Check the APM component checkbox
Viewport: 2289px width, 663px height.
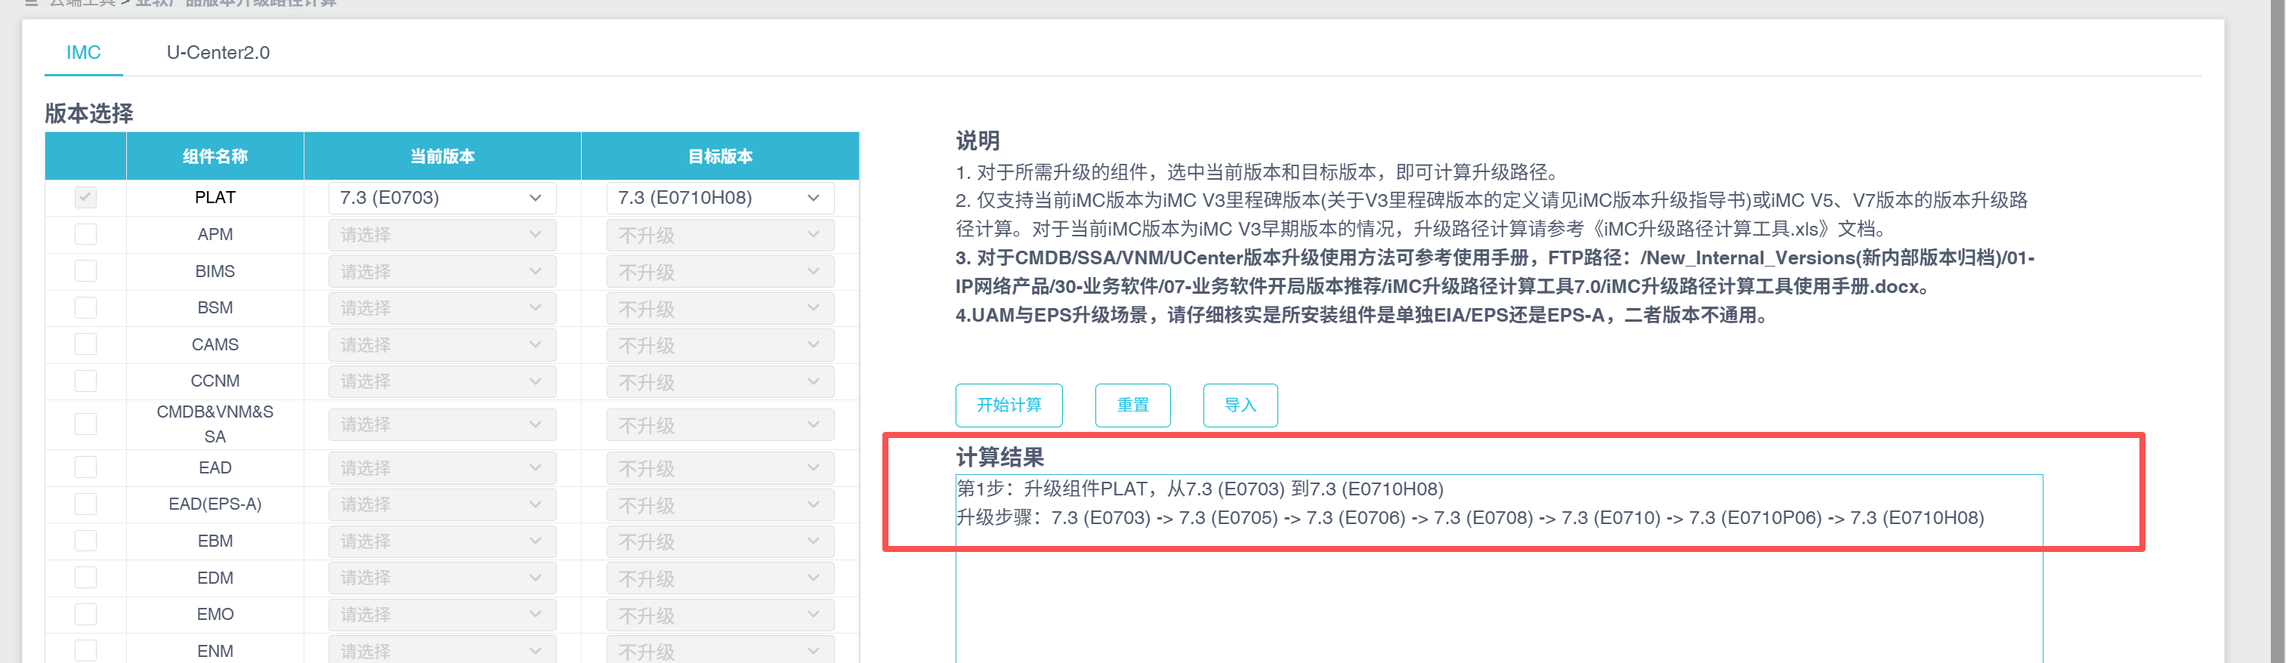(85, 234)
